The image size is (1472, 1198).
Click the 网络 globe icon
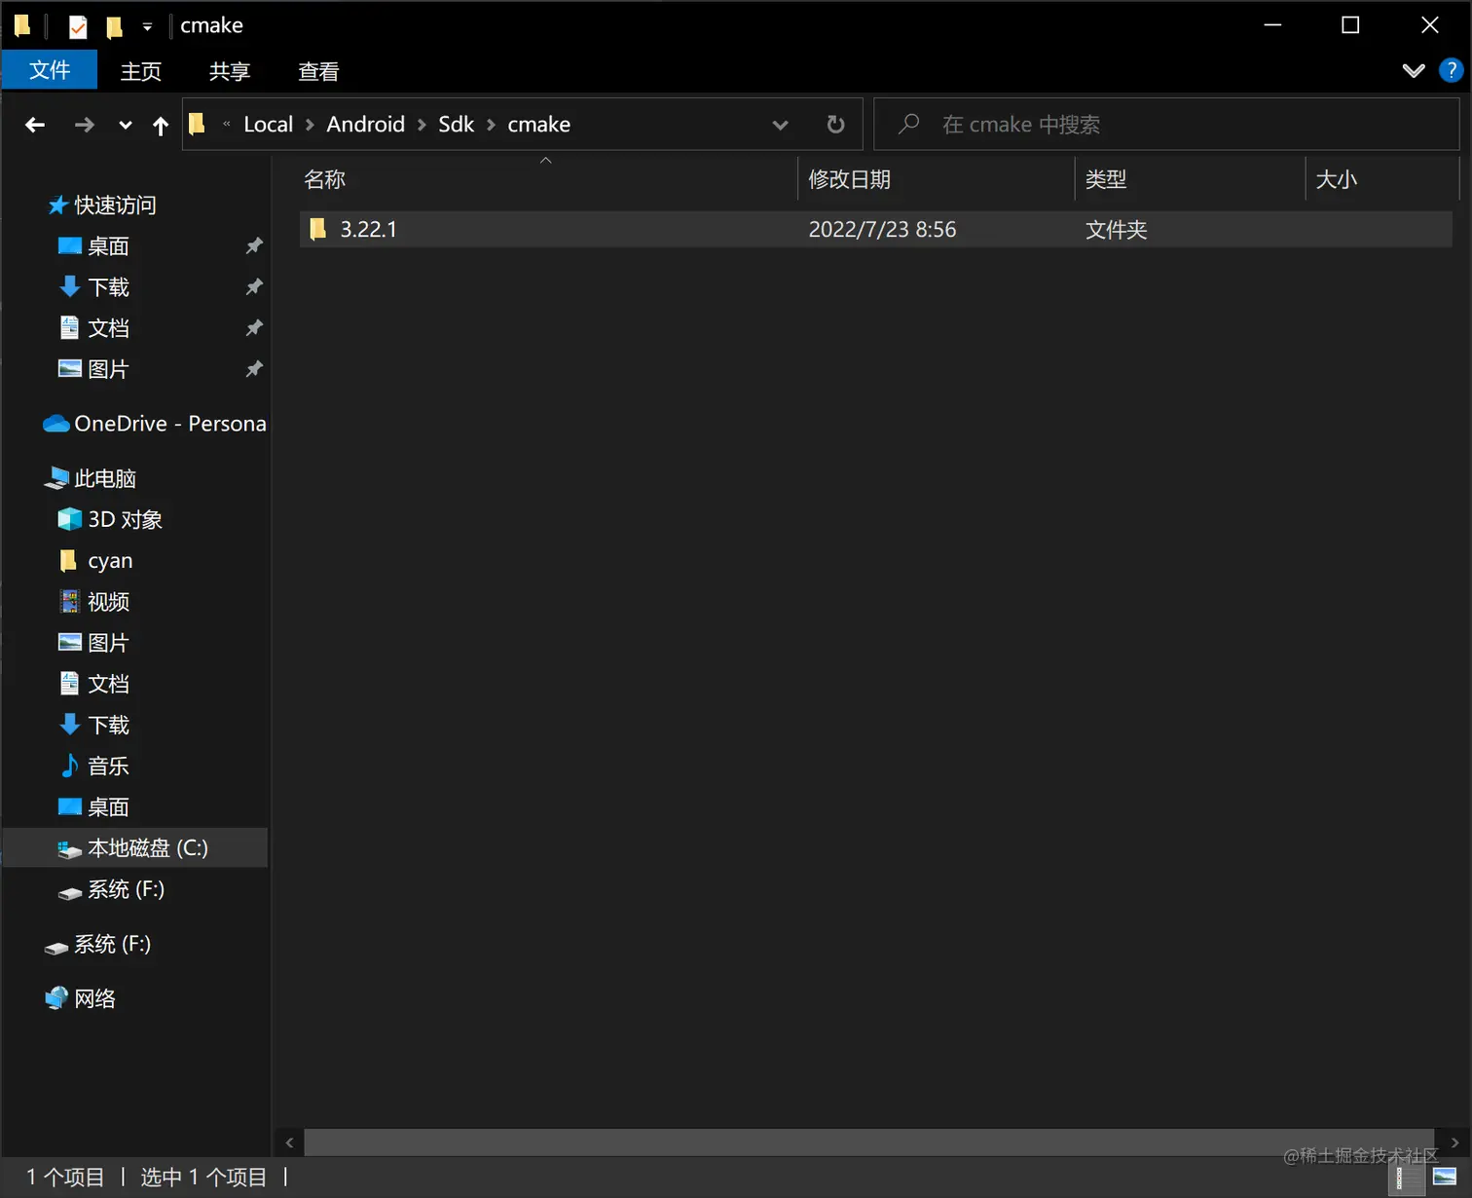click(x=56, y=998)
